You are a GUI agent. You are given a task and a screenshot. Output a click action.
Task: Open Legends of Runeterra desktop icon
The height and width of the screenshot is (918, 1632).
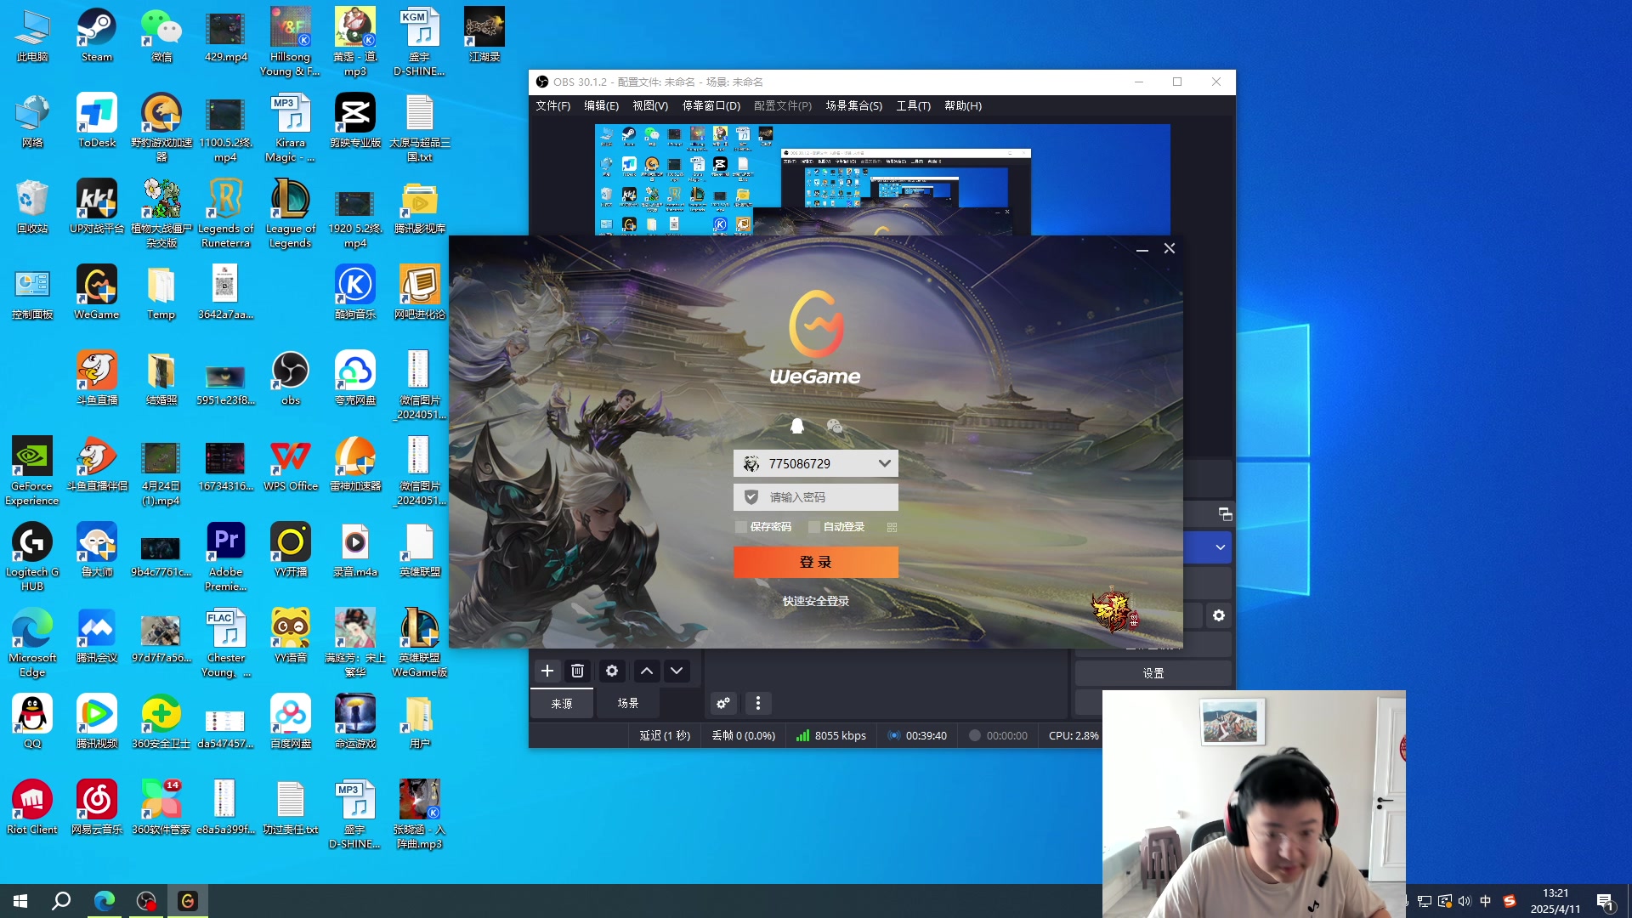226,214
